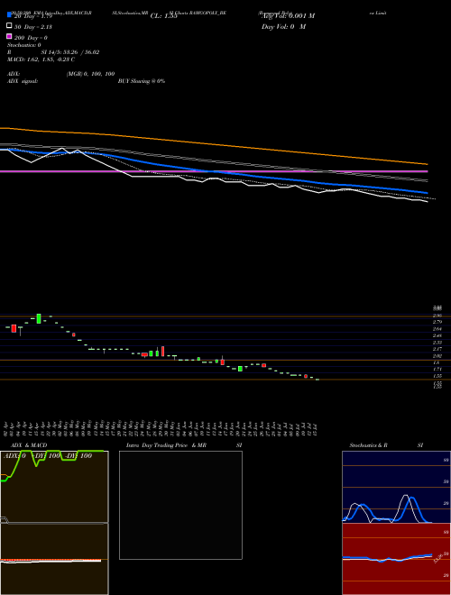Screen dimensions: 451x595
Task: Select the '20 Day = 1.79' legend text
Action: click(33, 16)
